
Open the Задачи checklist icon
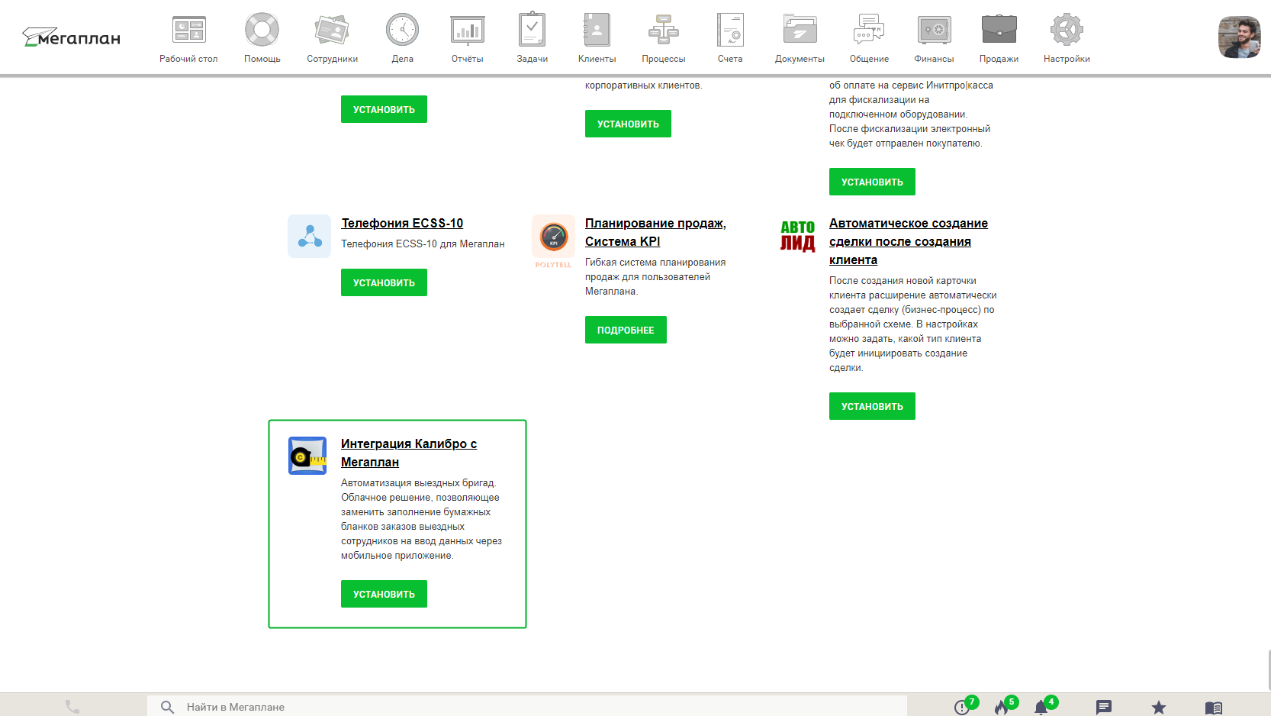[x=532, y=30]
